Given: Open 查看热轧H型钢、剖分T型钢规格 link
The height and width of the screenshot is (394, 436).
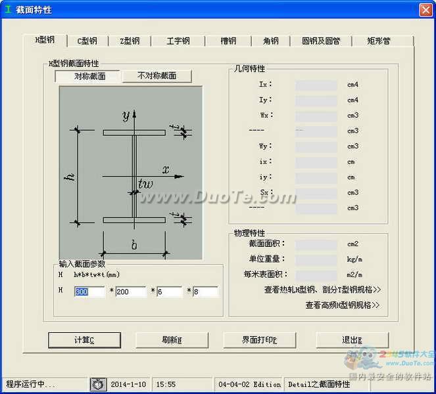Looking at the screenshot, I should 322,290.
